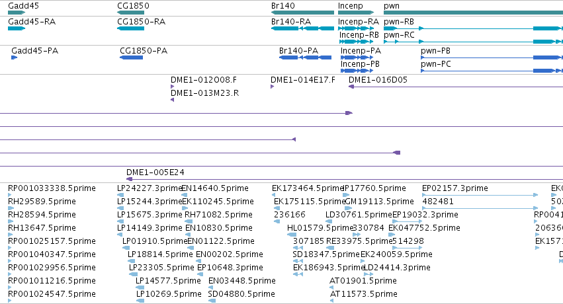Click the Br140-RA transcript

click(x=302, y=28)
